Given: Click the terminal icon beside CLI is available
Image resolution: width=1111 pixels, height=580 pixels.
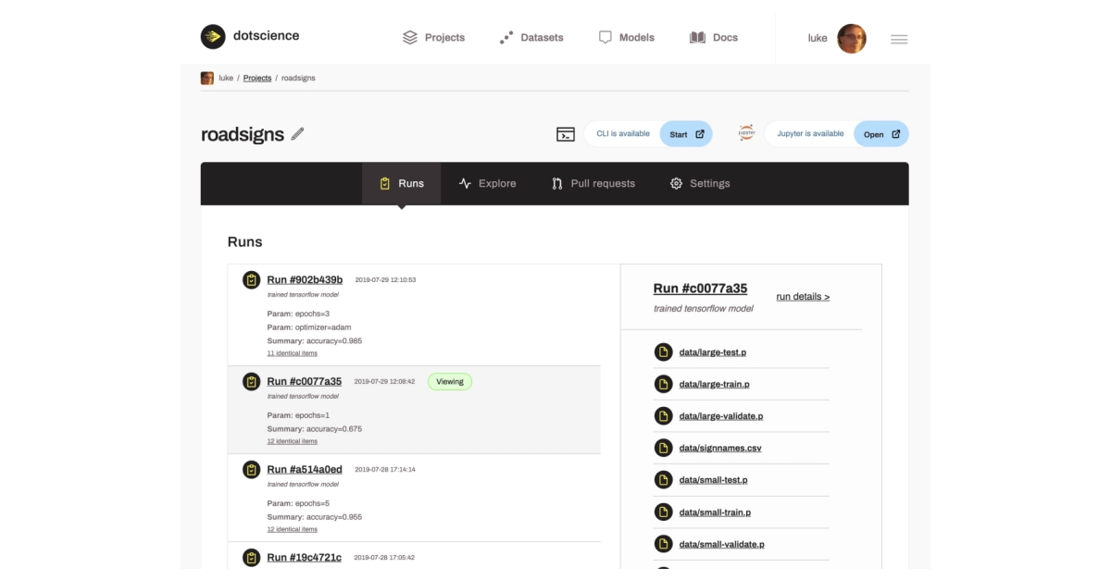Looking at the screenshot, I should (x=568, y=133).
